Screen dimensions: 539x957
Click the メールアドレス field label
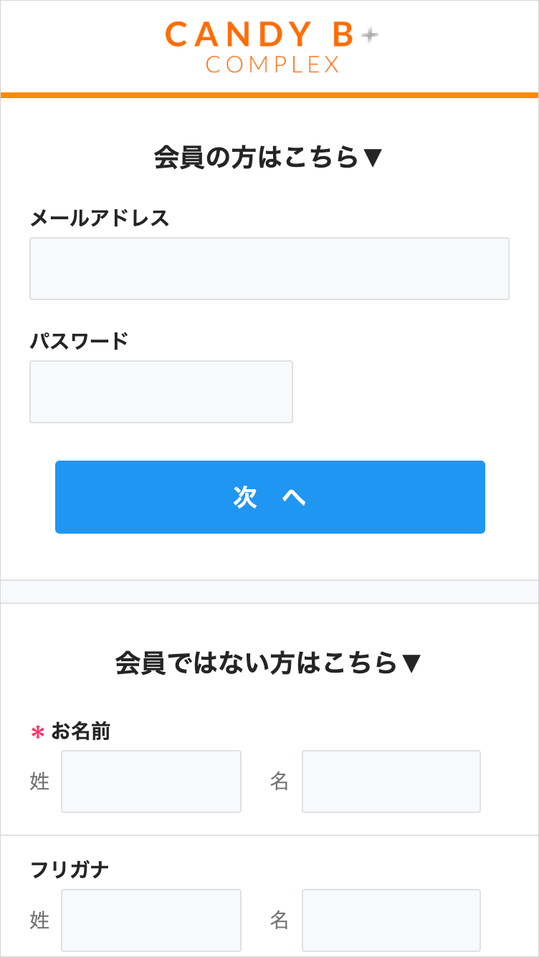[100, 218]
